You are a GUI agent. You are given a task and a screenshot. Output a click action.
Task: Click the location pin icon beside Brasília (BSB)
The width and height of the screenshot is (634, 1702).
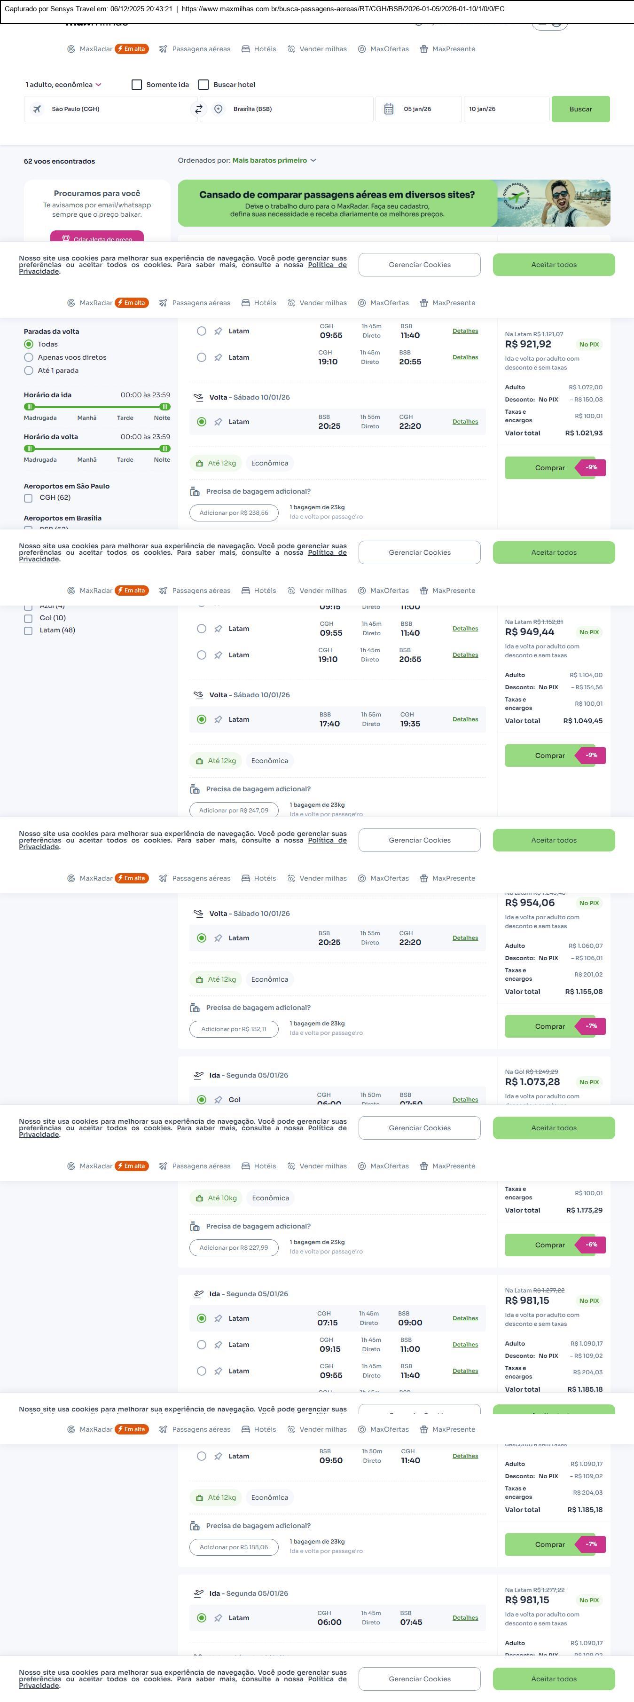coord(219,109)
